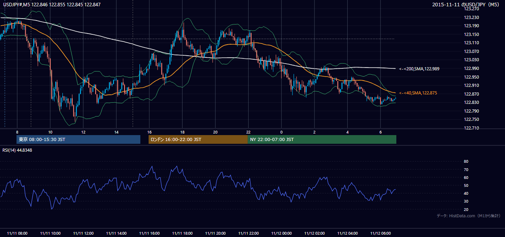Click the 123.110 price axis label
The height and width of the screenshot is (237, 505).
click(471, 43)
